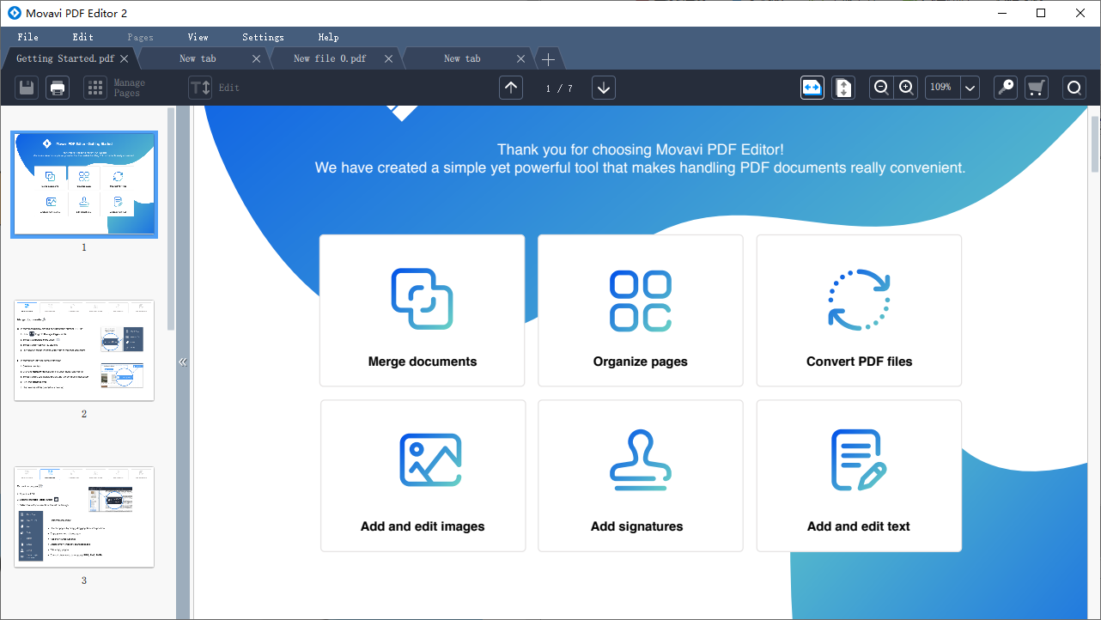Expand the zoom level dropdown arrow
This screenshot has width=1101, height=620.
[x=970, y=88]
